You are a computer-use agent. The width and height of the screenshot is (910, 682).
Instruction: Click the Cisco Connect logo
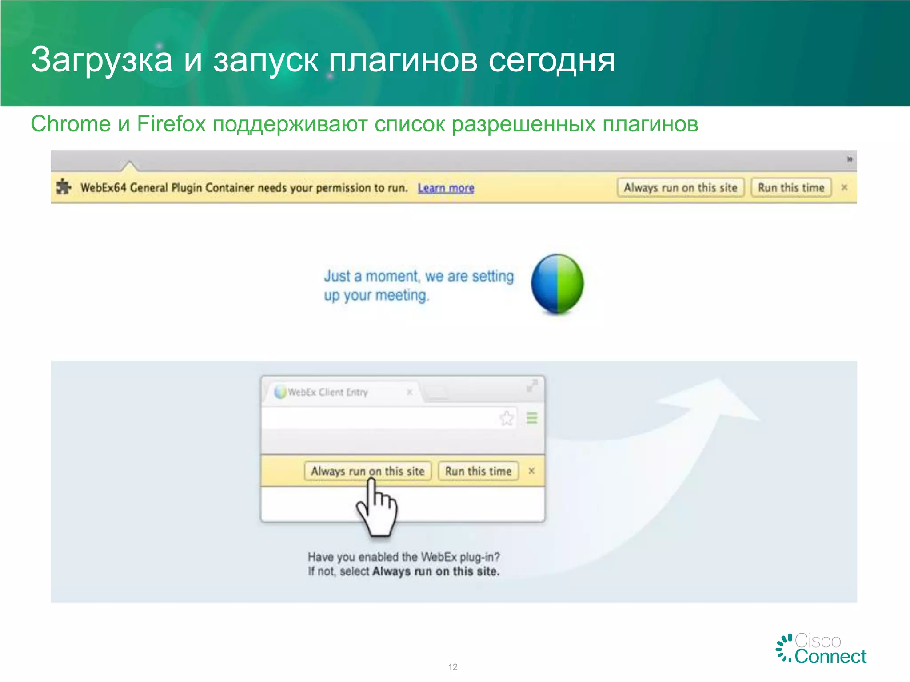click(x=821, y=648)
